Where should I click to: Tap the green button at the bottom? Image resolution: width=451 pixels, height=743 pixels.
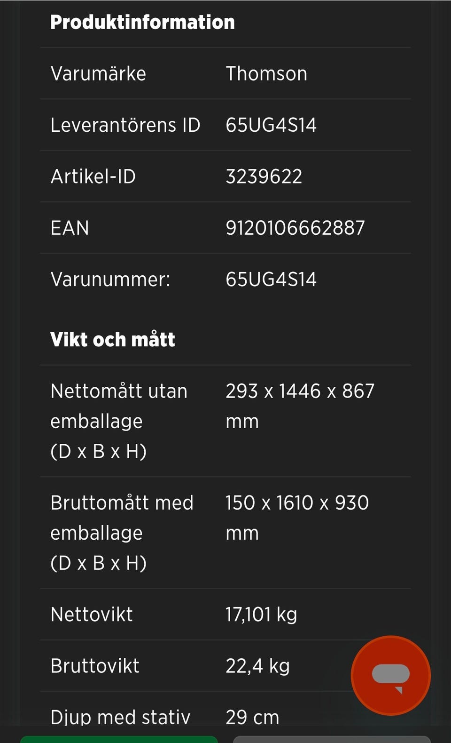(x=119, y=739)
